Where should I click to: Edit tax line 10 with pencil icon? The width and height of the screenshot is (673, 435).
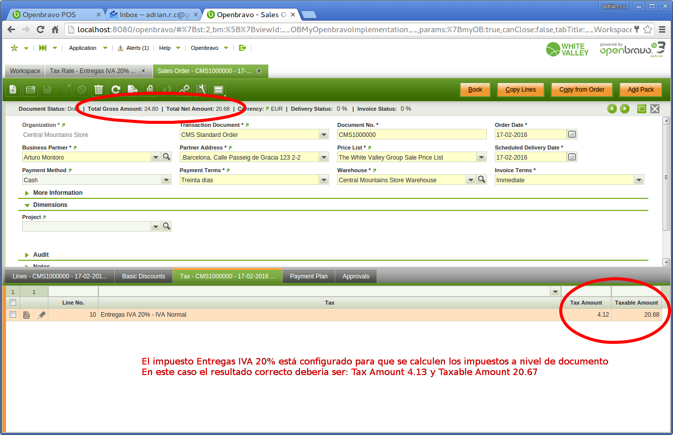[41, 315]
